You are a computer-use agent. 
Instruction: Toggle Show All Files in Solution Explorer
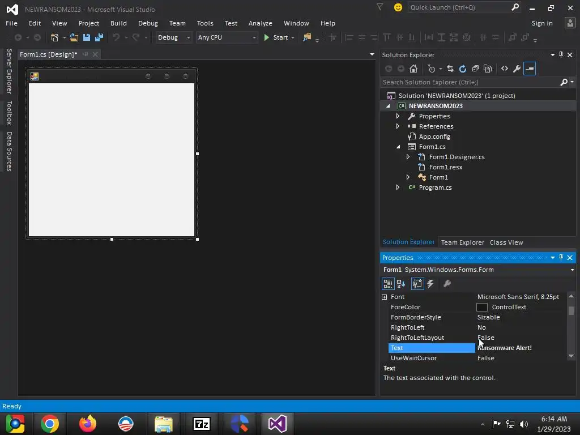tap(488, 69)
